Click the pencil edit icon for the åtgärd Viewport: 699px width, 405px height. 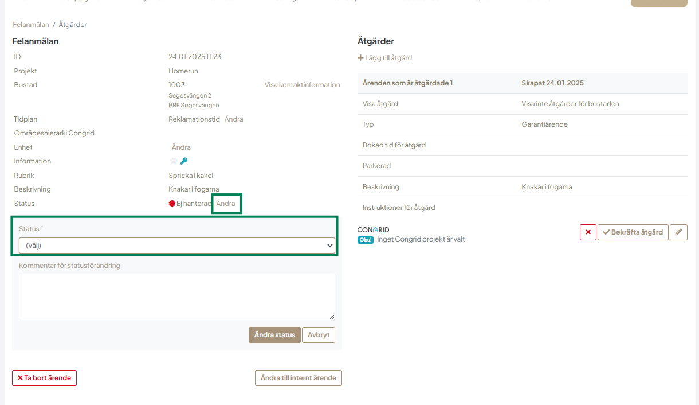tap(678, 232)
